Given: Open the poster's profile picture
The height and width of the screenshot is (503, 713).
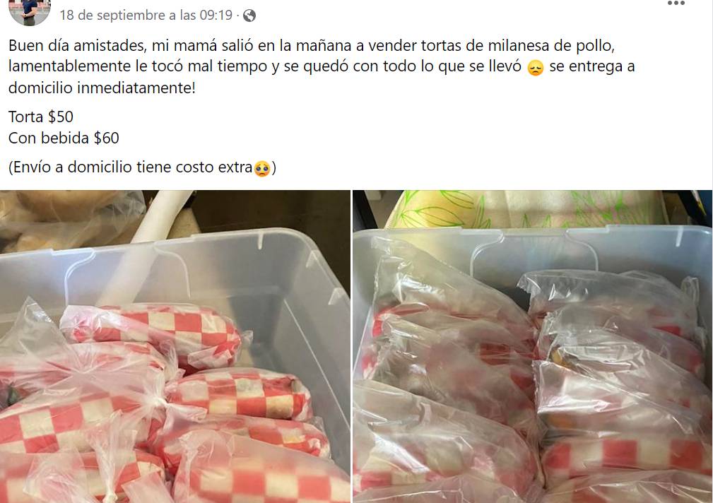Looking at the screenshot, I should point(30,11).
